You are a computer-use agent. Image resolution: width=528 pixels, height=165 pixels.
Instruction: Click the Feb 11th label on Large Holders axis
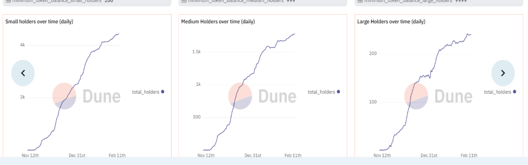tap(469, 155)
